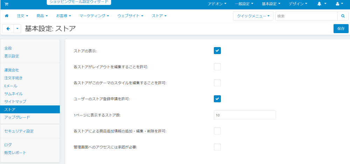The width and height of the screenshot is (350, 164).
Task: Go to セキュリティ設定 in sidebar
Action: click(x=19, y=131)
